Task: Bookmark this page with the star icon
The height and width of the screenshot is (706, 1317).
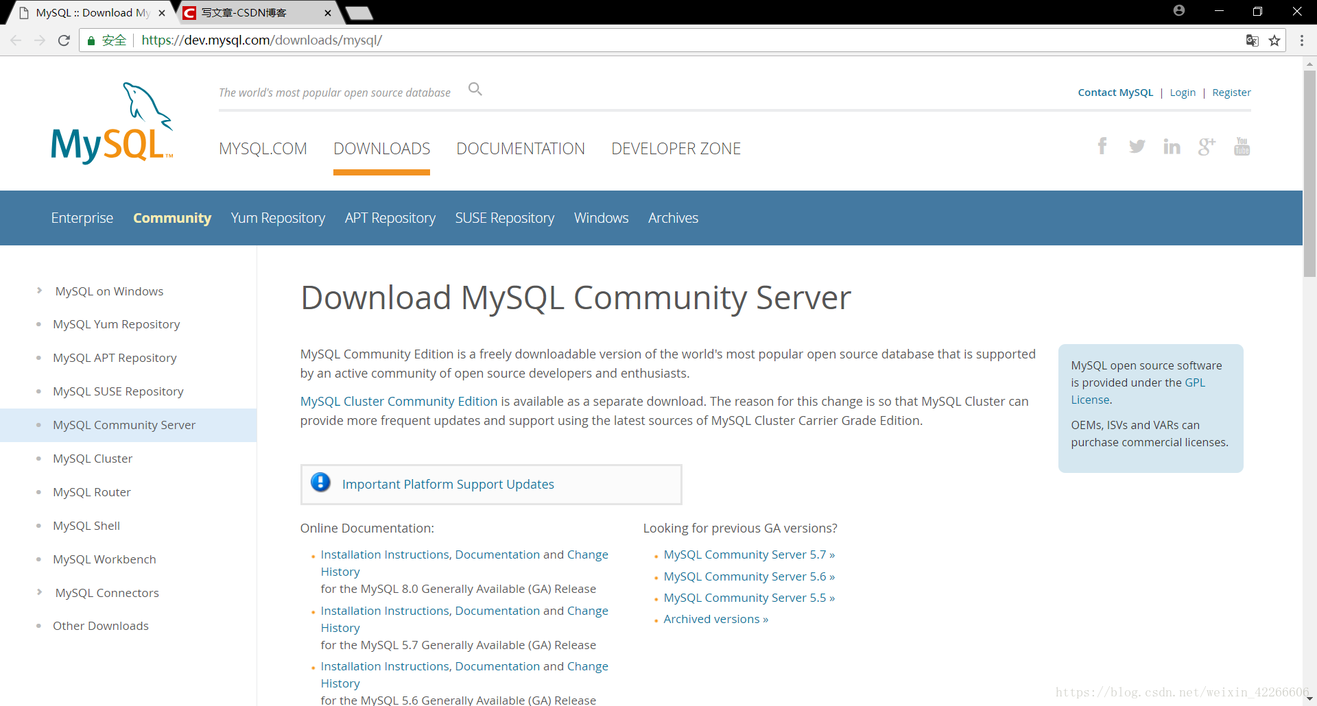Action: [1274, 40]
